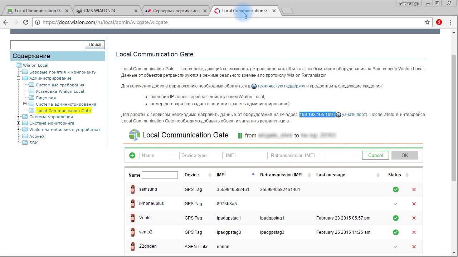Image resolution: width=458 pixels, height=257 pixels.
Task: Delete the Vento row
Action: tap(414, 218)
